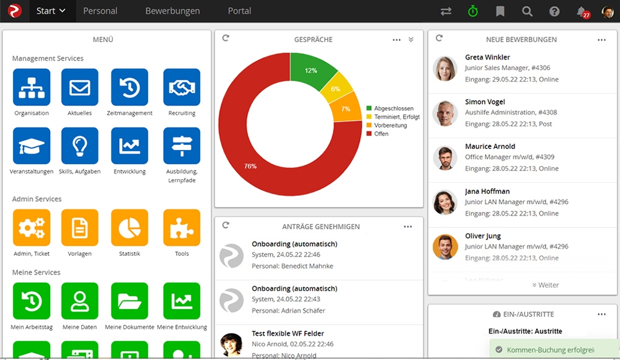The image size is (620, 360).
Task: Open the Organisation service tile
Action: click(x=32, y=87)
